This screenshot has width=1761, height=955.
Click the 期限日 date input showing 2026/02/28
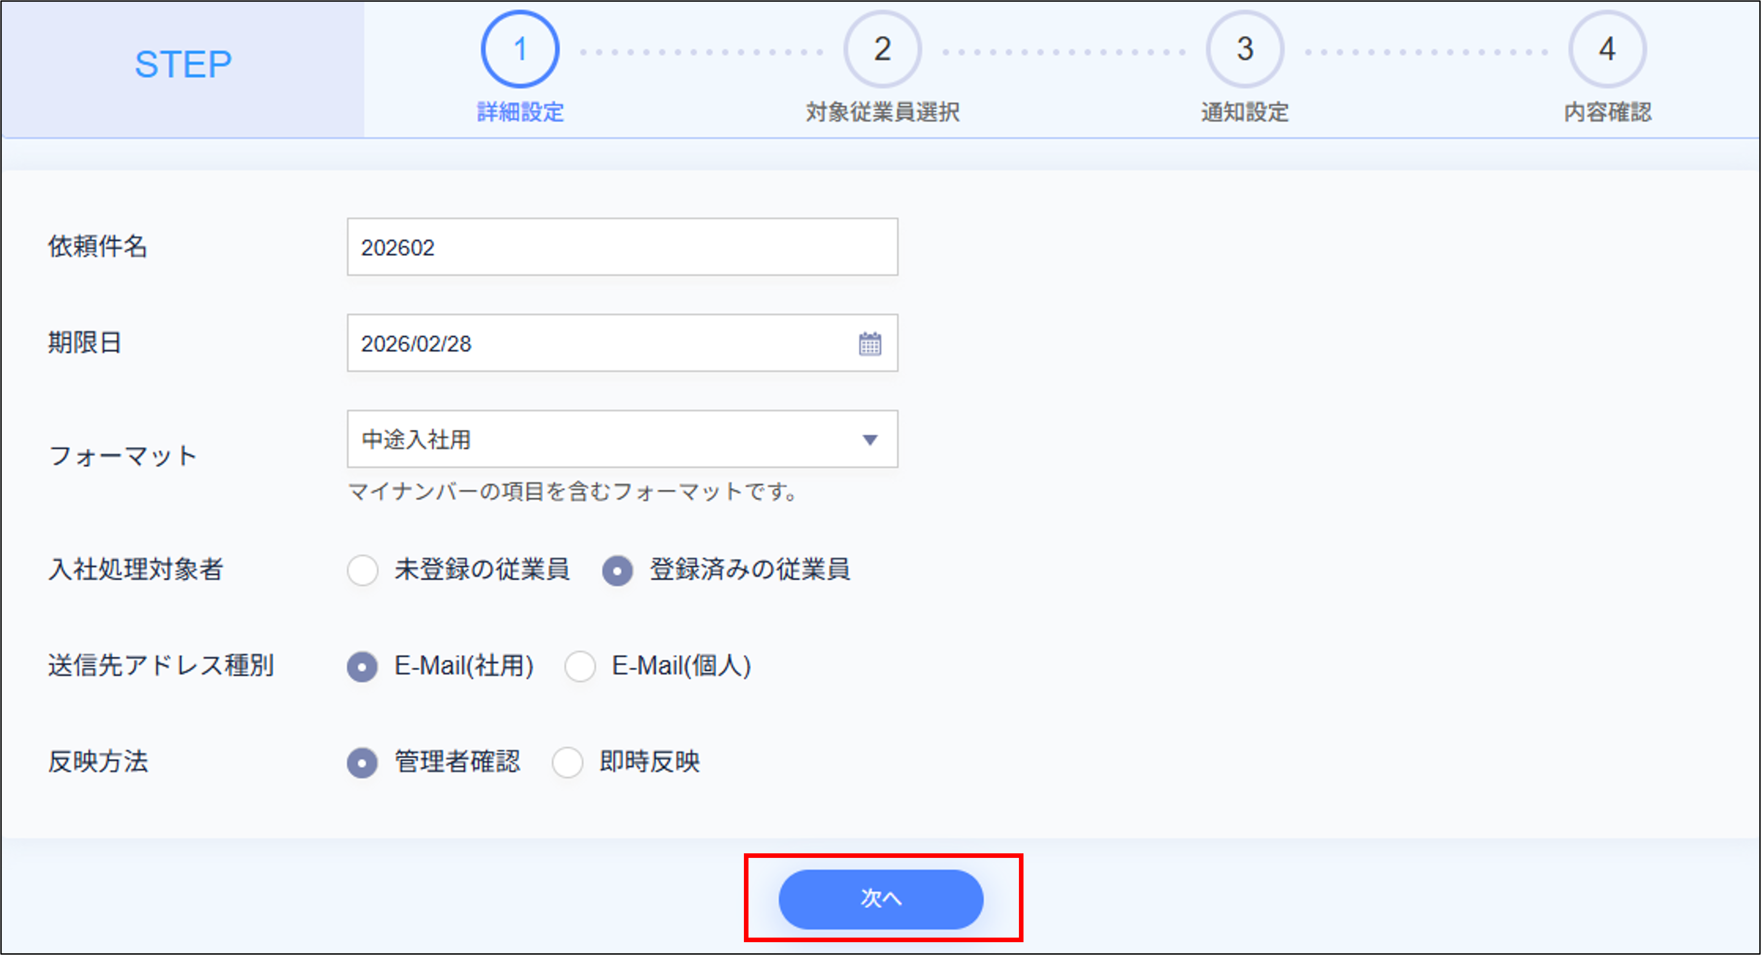pos(601,344)
